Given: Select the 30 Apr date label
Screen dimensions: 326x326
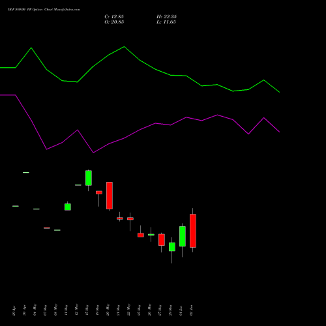Looking at the screenshot, I should point(25,311).
